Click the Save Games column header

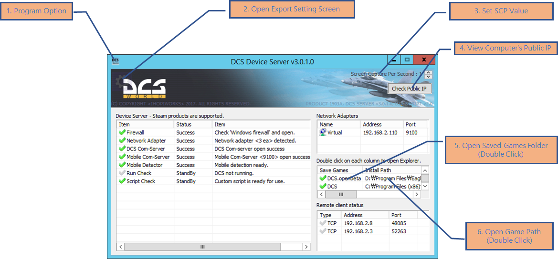(339, 170)
